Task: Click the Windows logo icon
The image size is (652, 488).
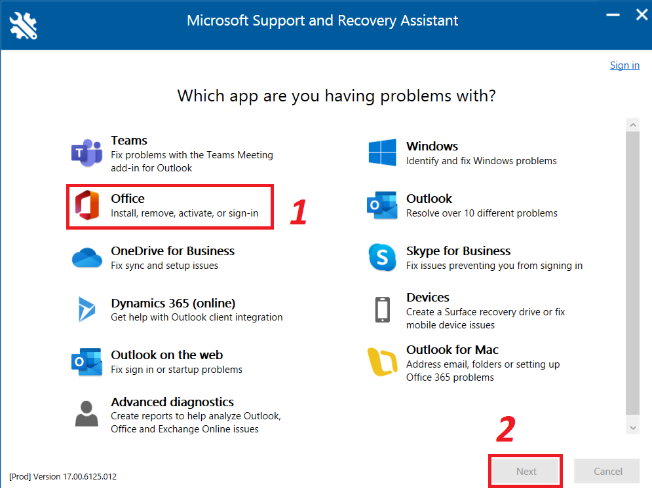Action: [382, 152]
